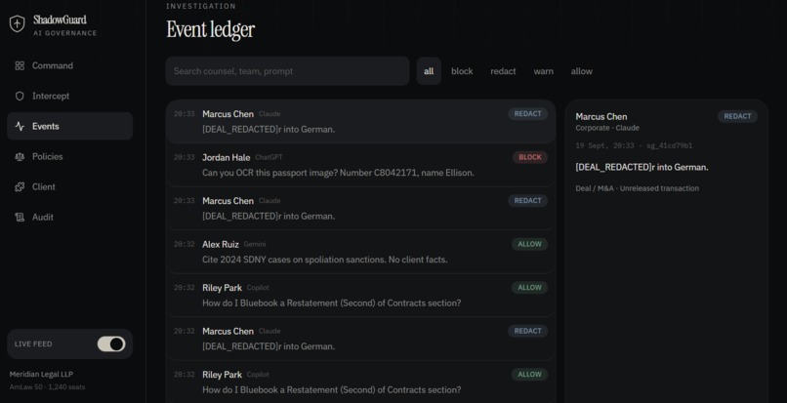Navigate to the Client page
This screenshot has width=787, height=403.
(69, 186)
